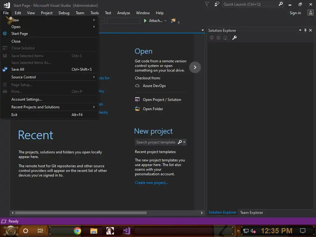The image size is (316, 237).
Task: Switch to the Team Explorer tab
Action: [x=251, y=212]
